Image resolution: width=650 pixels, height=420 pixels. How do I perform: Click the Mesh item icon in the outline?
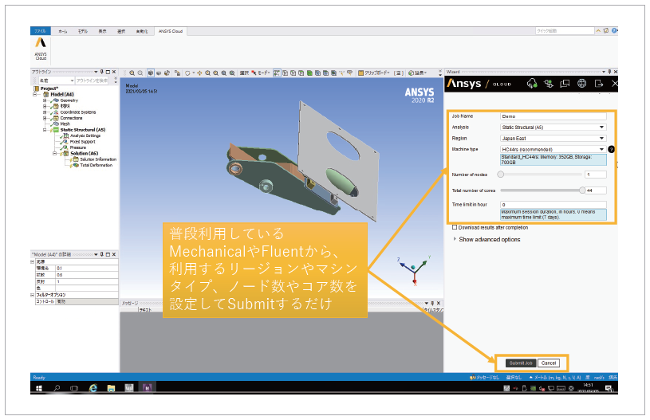click(x=57, y=124)
